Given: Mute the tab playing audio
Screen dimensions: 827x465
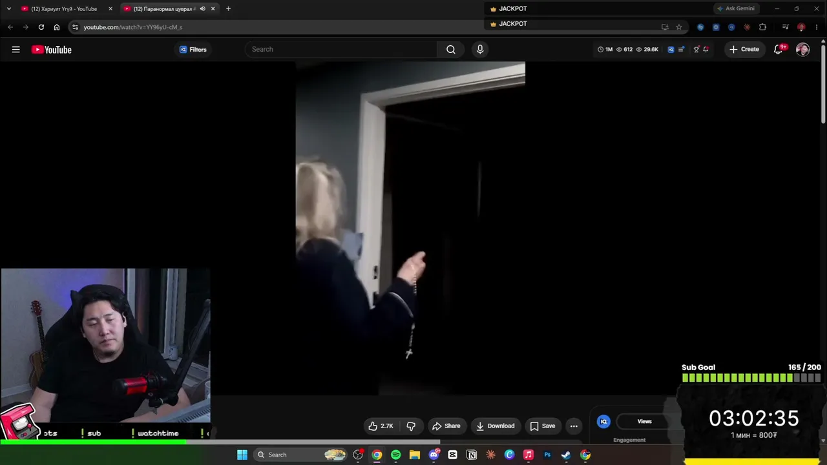Looking at the screenshot, I should 202,9.
